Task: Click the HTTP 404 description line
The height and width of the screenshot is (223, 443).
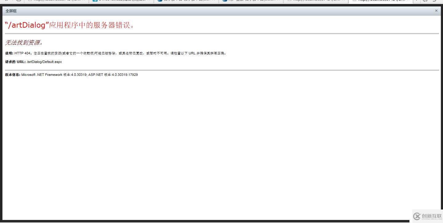Action: tap(115, 53)
